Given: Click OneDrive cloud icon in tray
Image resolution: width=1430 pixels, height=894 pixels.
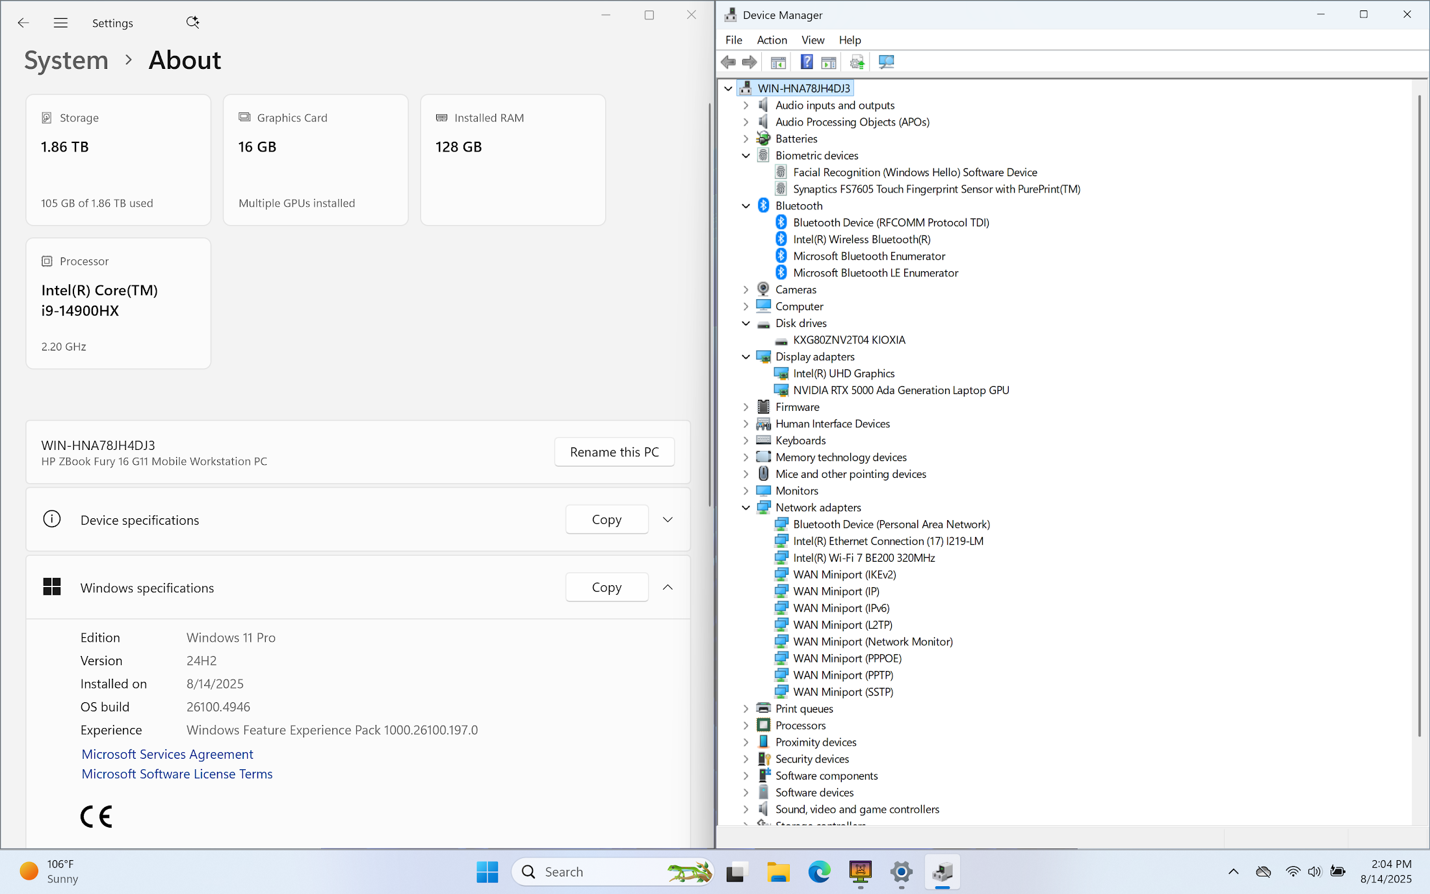Looking at the screenshot, I should 1263,871.
